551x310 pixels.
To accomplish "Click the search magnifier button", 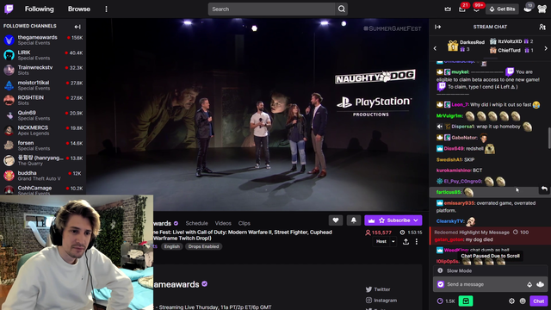I will pyautogui.click(x=342, y=9).
